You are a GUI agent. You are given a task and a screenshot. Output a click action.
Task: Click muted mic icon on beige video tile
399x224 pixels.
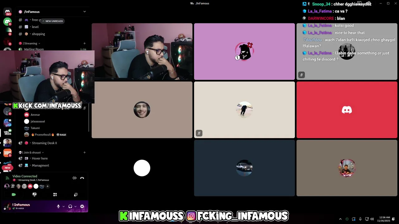coord(199,133)
